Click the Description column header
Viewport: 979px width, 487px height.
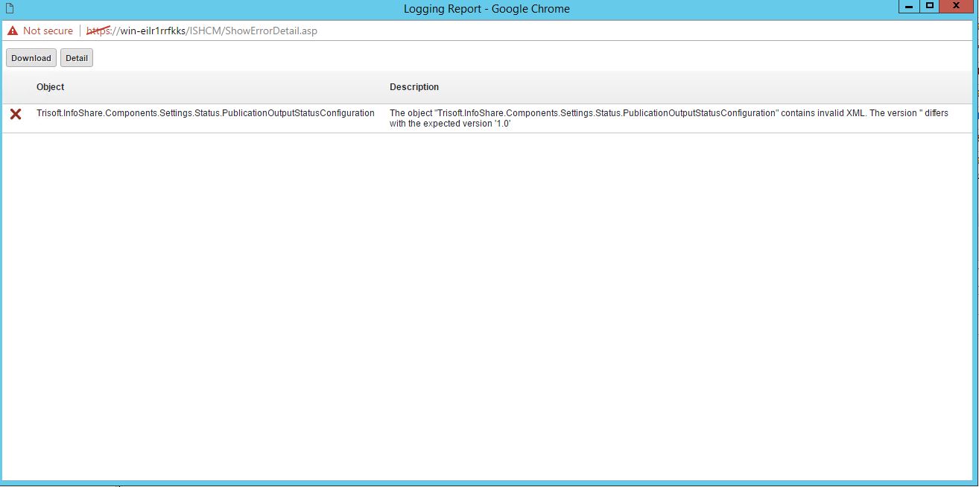(414, 87)
